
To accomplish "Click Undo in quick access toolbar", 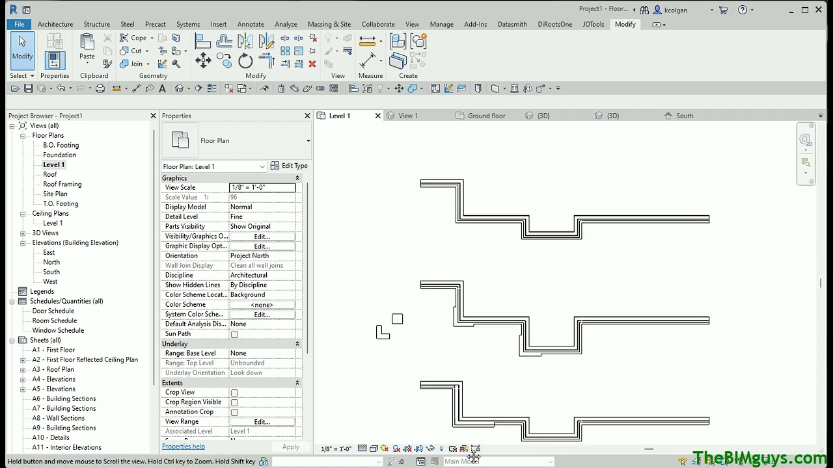I will pos(61,88).
